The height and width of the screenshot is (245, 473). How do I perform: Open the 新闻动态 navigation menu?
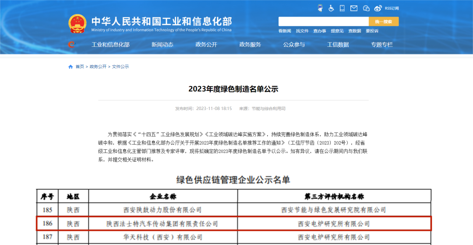(162, 45)
